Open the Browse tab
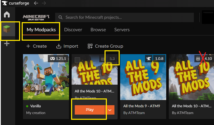 [98, 30]
